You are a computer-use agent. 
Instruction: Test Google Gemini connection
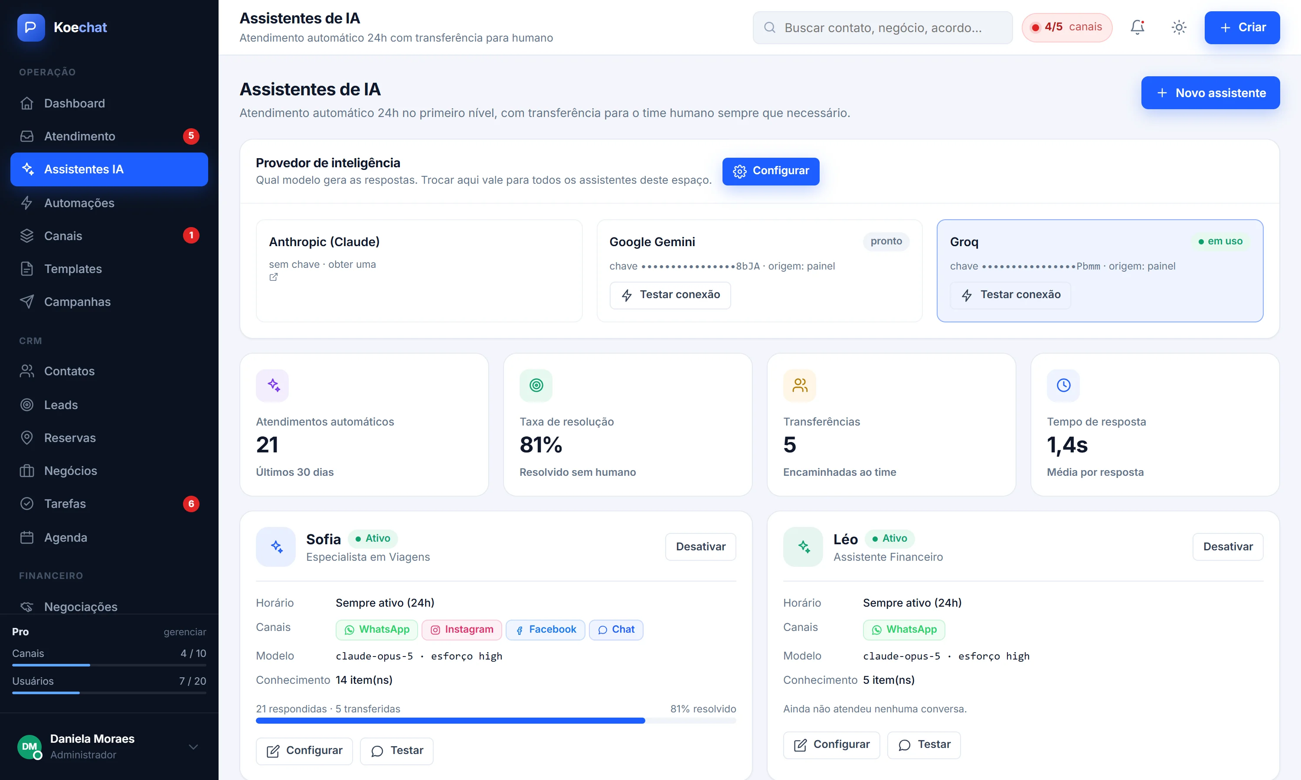click(670, 295)
